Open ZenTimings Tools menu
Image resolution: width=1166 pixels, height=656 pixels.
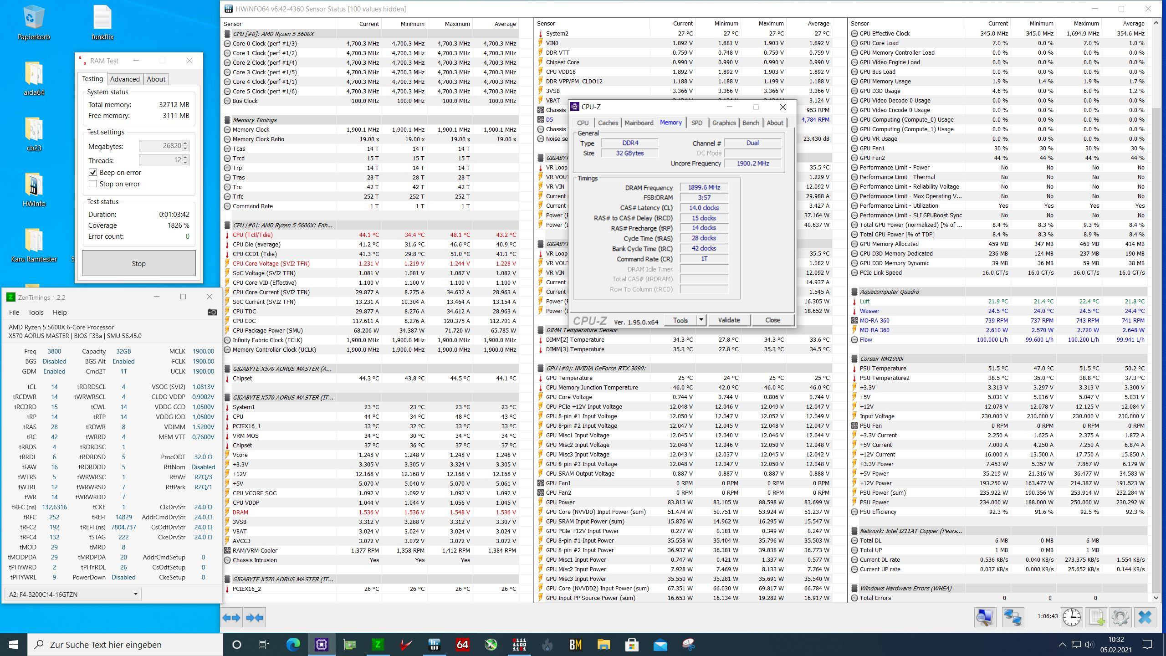(x=36, y=312)
